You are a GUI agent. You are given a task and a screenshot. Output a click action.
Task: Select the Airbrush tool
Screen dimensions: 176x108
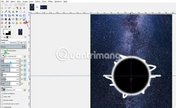(x=6, y=23)
